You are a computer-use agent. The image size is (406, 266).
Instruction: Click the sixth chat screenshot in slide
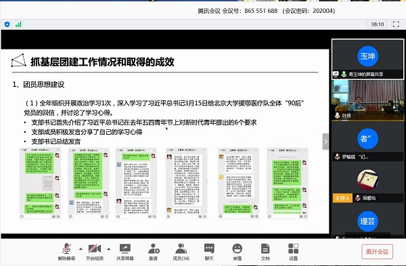coord(288,183)
